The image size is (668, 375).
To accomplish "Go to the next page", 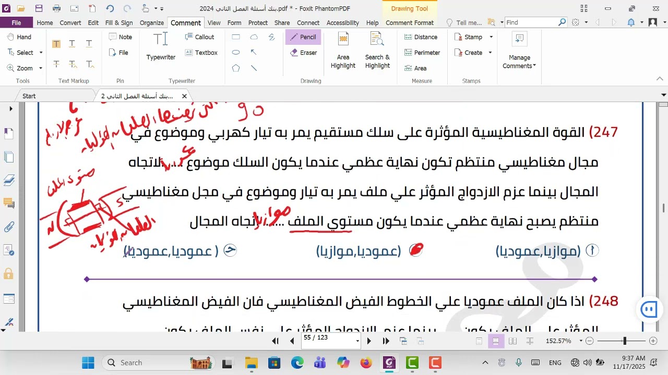I will pos(369,341).
